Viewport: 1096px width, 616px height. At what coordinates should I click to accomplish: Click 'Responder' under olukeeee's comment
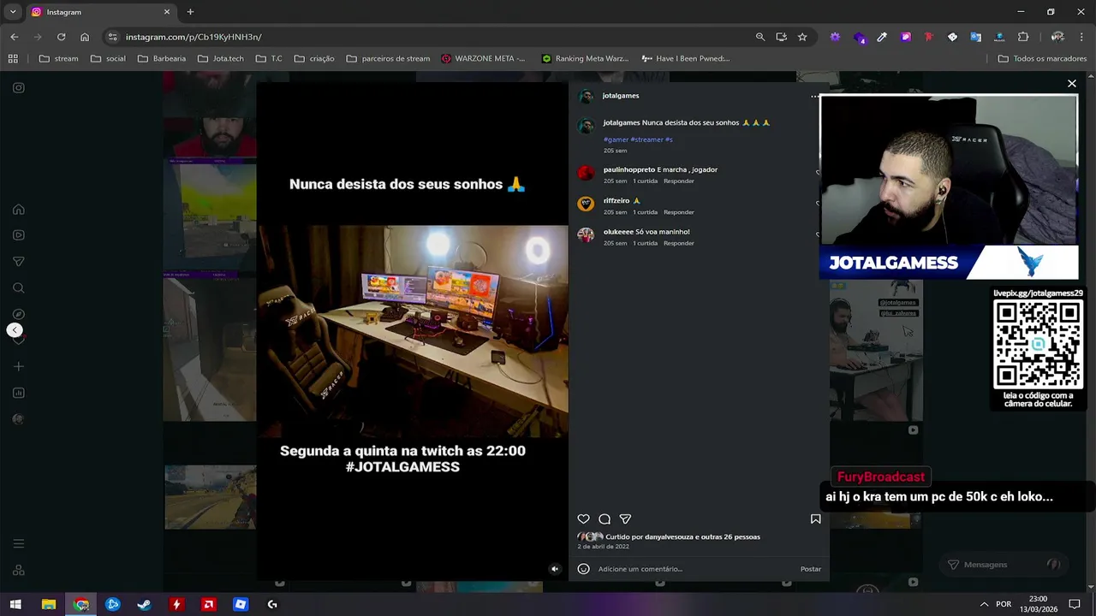679,243
